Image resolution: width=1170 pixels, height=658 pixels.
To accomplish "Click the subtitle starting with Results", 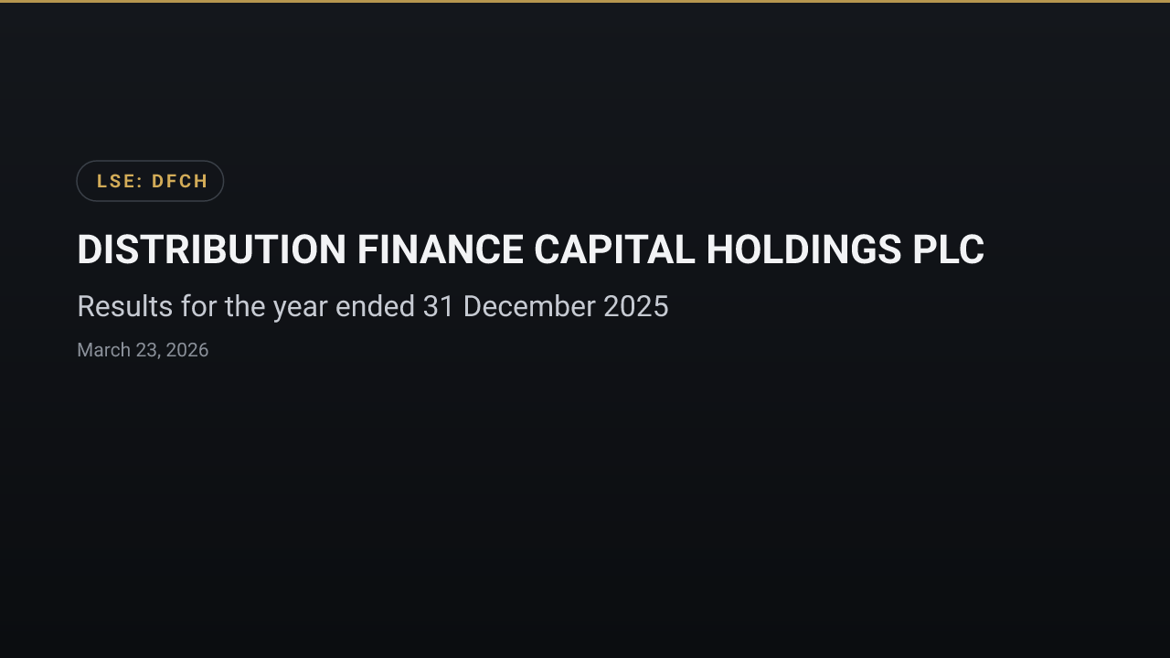I will click(x=373, y=306).
